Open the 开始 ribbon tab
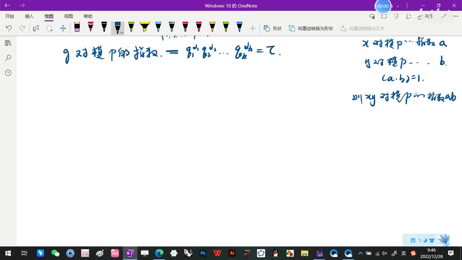 pyautogui.click(x=10, y=16)
